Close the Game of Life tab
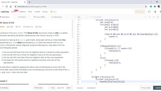This screenshot has height=91, width=161. (x=25, y=2)
